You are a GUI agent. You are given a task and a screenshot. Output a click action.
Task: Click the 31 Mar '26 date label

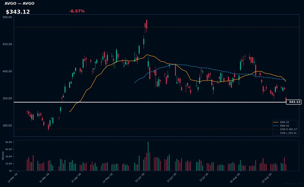pyautogui.click(x=45, y=178)
